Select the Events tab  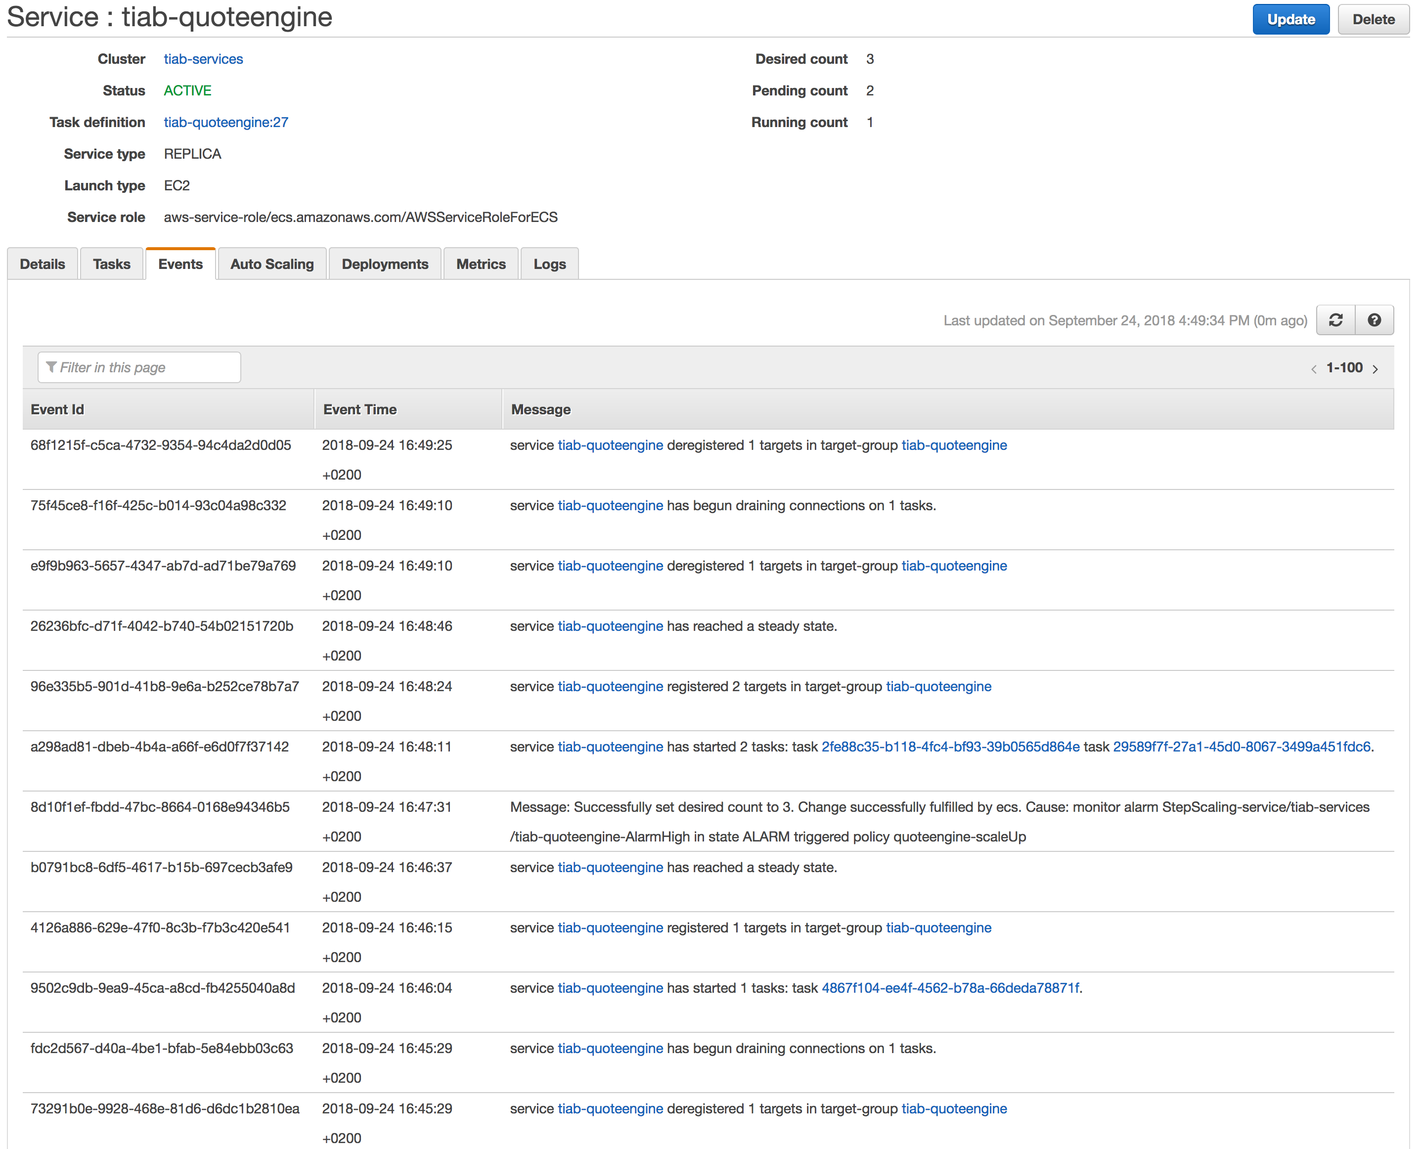tap(181, 264)
